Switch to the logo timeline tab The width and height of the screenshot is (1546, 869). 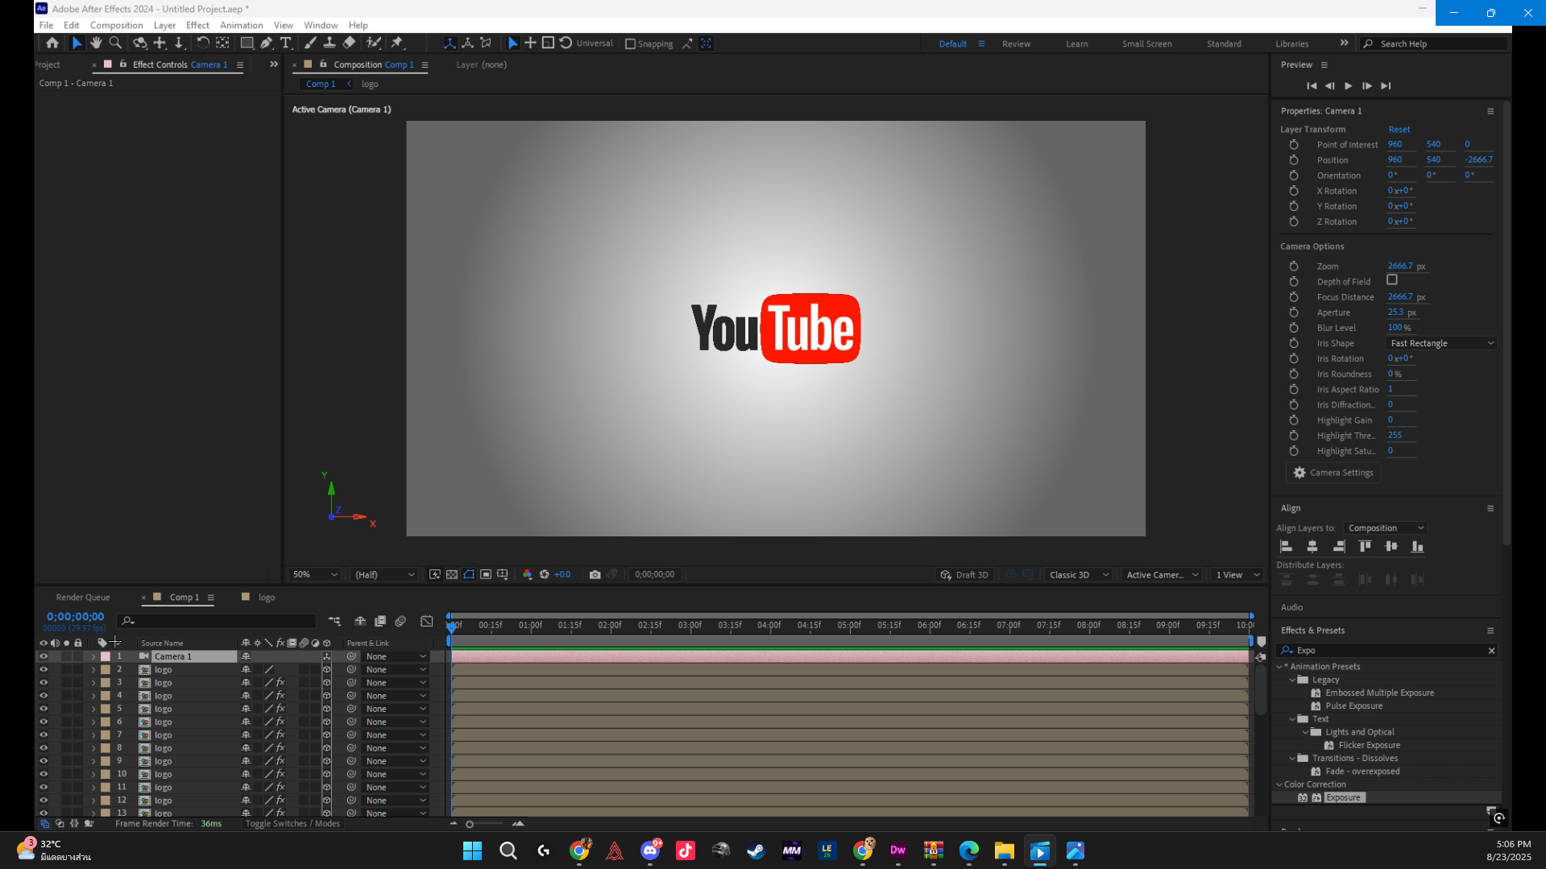coord(267,597)
